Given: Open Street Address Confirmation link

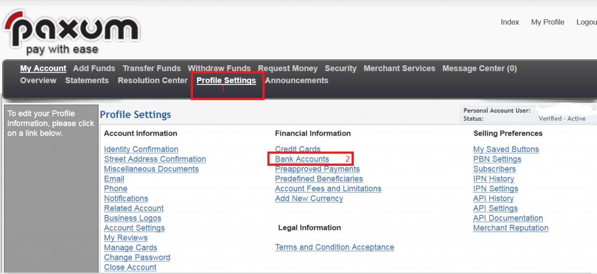Looking at the screenshot, I should coord(154,159).
